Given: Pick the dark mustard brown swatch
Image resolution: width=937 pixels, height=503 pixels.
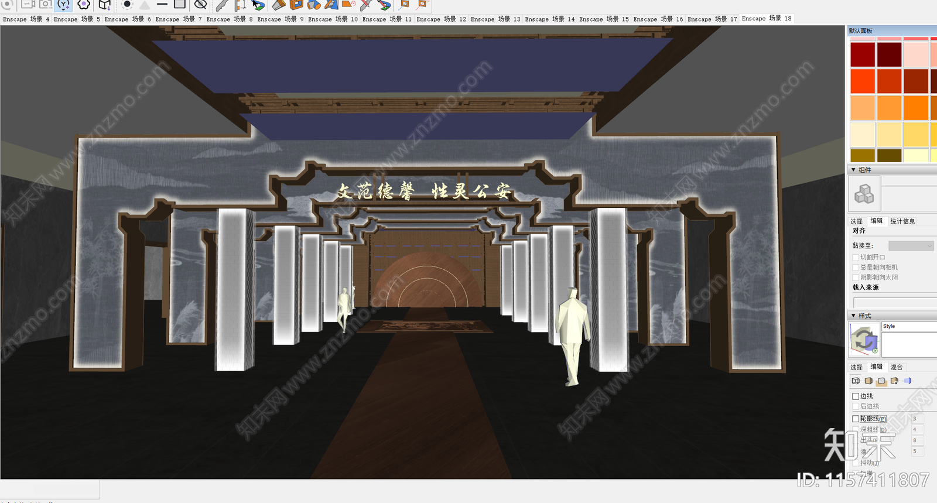Looking at the screenshot, I should pyautogui.click(x=863, y=156).
